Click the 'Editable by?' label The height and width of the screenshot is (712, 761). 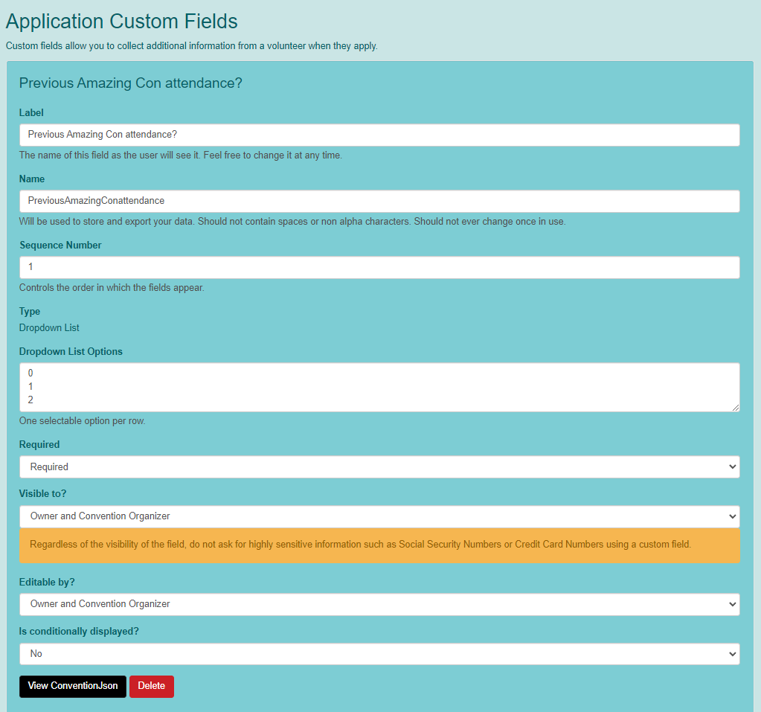(x=47, y=582)
